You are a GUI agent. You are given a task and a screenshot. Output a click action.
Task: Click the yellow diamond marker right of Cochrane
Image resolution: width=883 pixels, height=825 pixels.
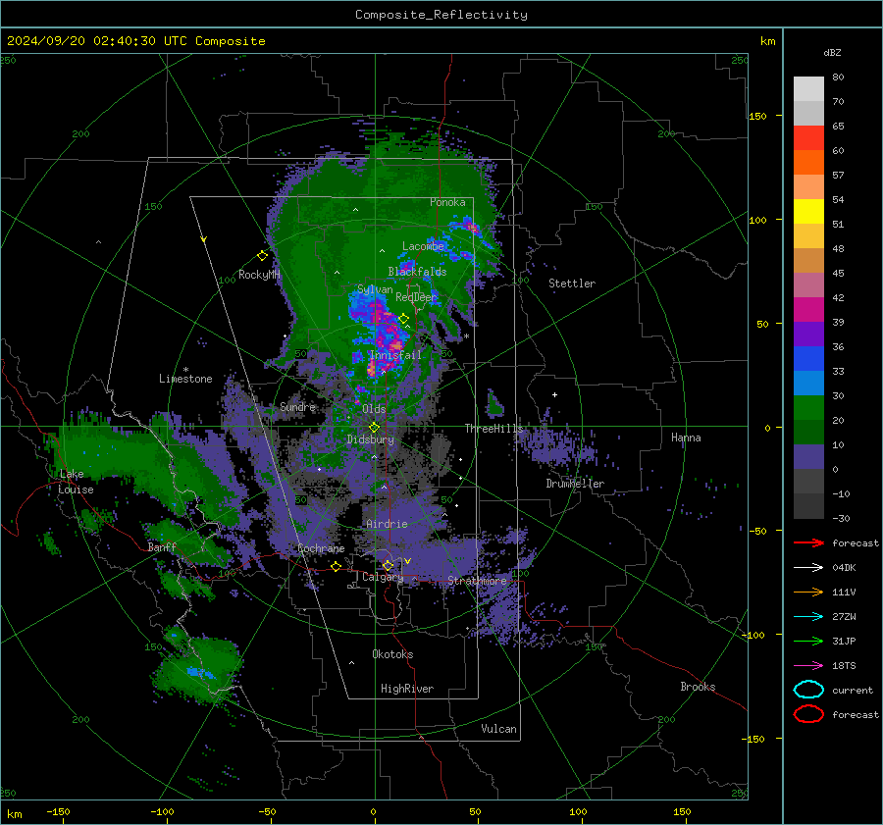337,566
